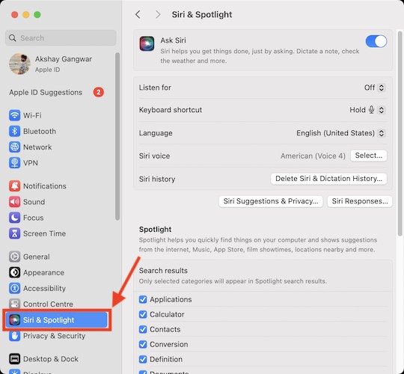Open the Network globe icon
This screenshot has width=404, height=374.
tap(14, 147)
